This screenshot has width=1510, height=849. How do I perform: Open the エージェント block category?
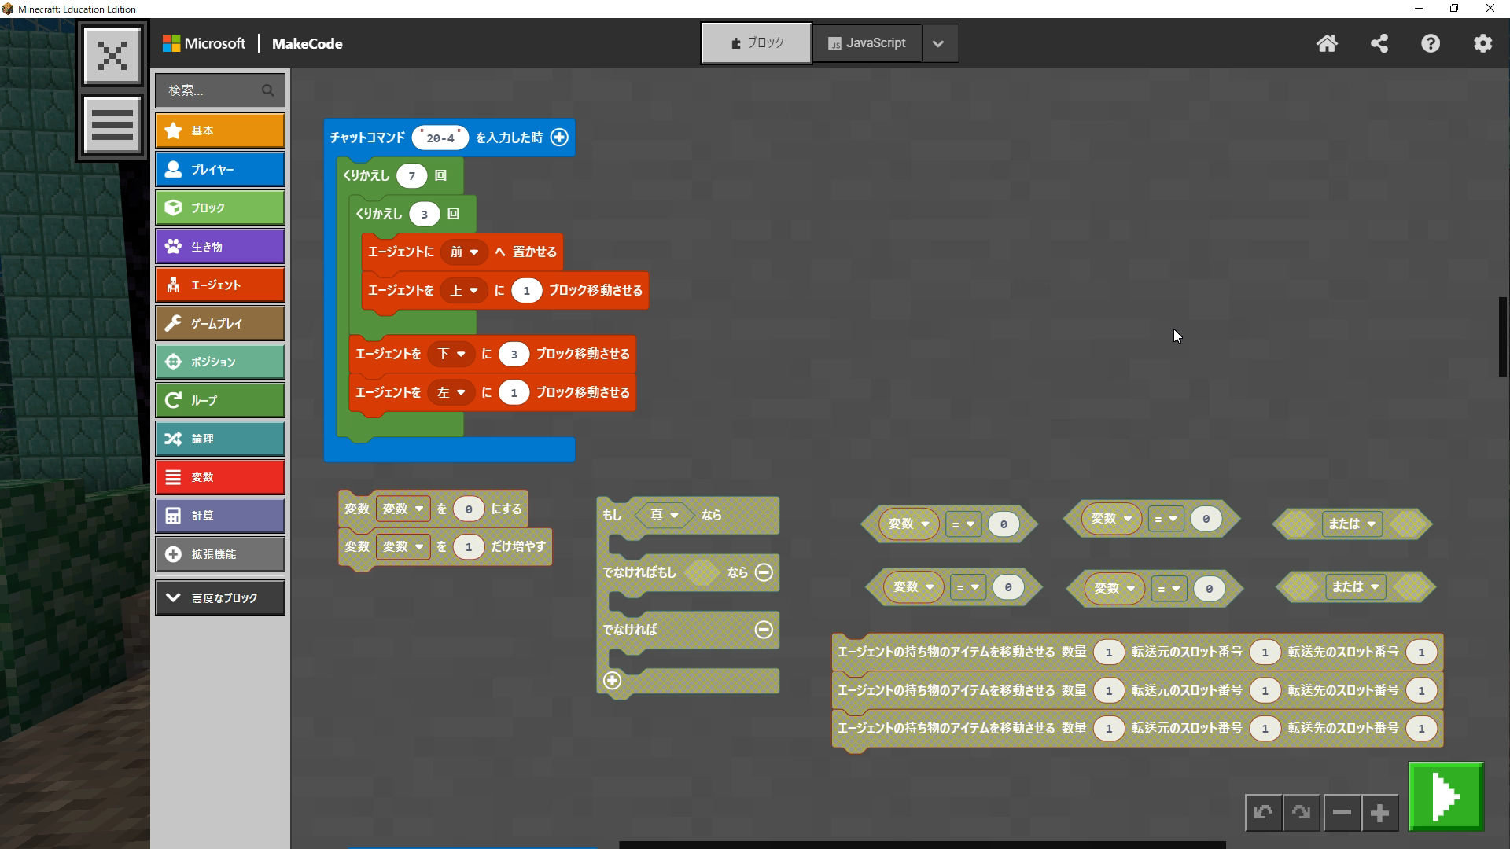pos(219,285)
